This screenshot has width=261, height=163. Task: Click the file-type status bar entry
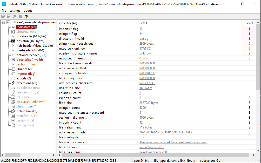(x=175, y=161)
